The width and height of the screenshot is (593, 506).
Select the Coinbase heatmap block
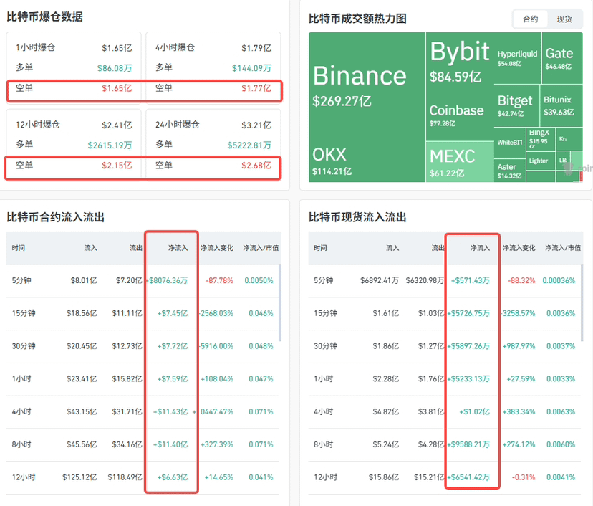460,115
